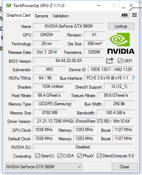The height and width of the screenshot is (175, 142).
Task: Switch to the Sensors tab
Action: pos(42,16)
